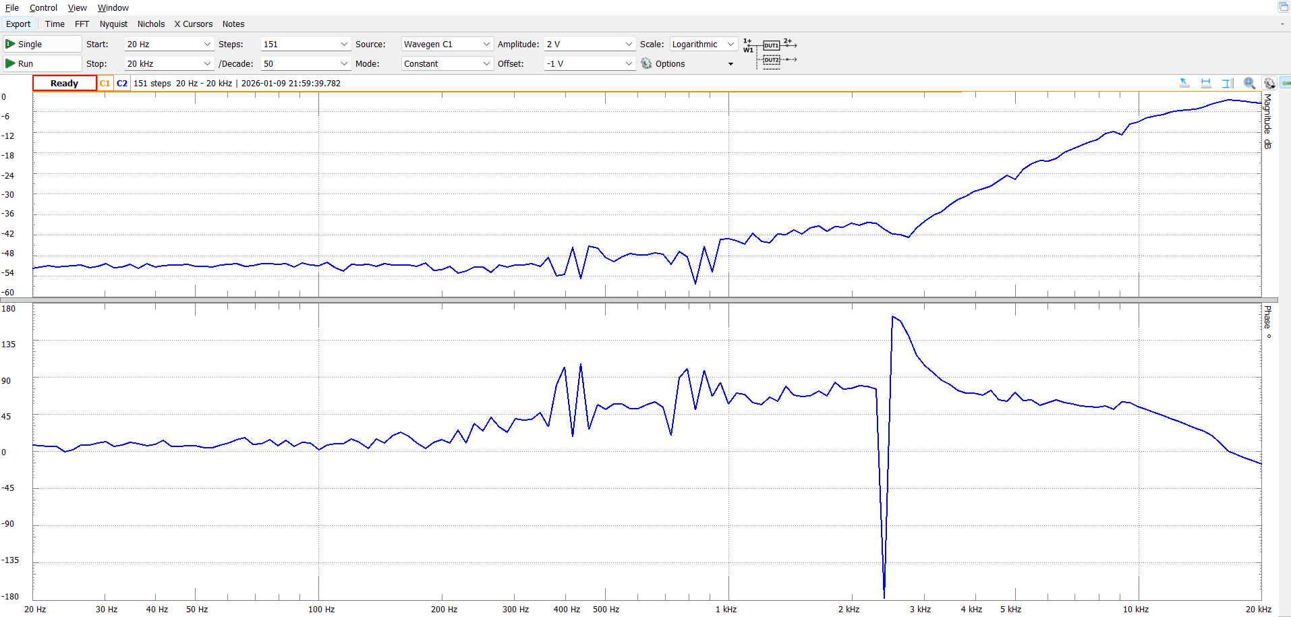This screenshot has width=1291, height=617.
Task: Click the DUT wiring diagram icon
Action: [770, 53]
